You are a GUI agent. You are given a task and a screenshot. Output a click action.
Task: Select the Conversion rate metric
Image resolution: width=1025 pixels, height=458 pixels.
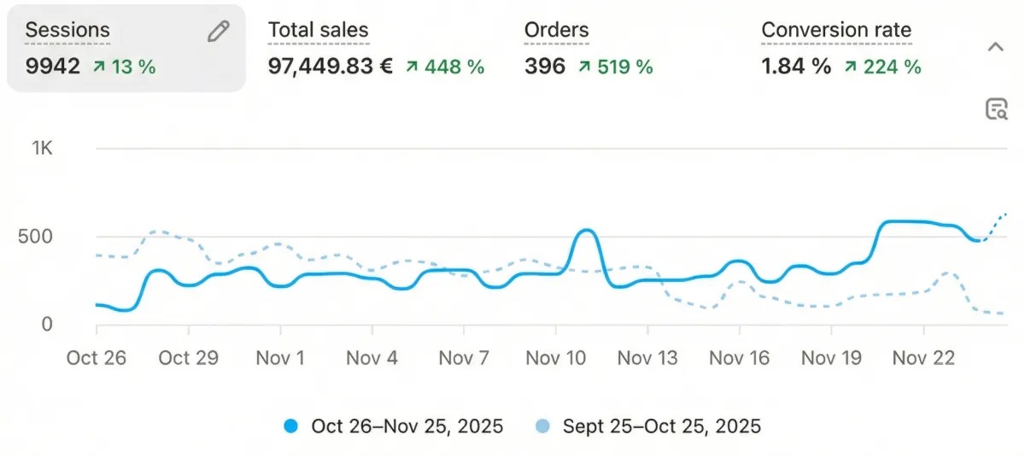835,31
